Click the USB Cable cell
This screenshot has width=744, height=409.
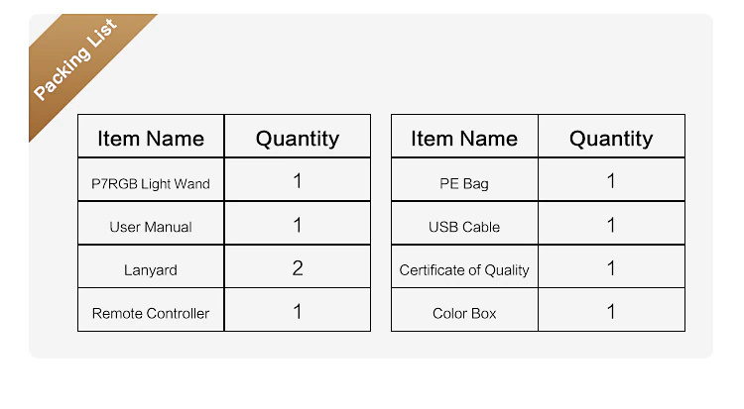(x=464, y=223)
